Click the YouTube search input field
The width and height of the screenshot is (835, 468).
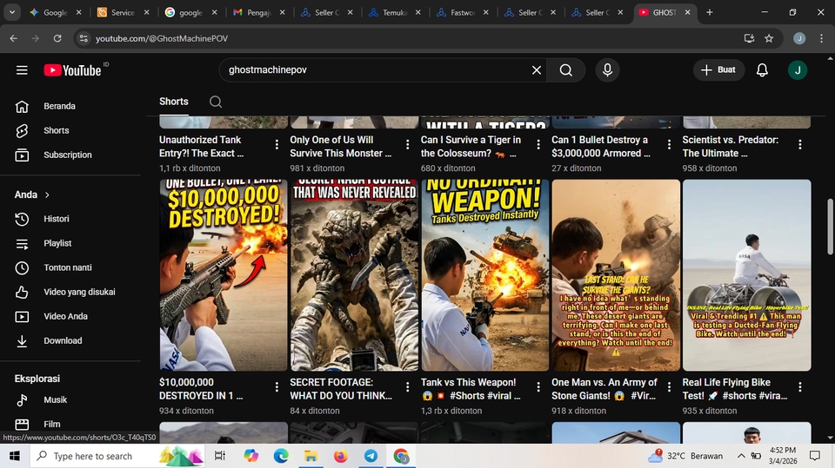coord(374,70)
